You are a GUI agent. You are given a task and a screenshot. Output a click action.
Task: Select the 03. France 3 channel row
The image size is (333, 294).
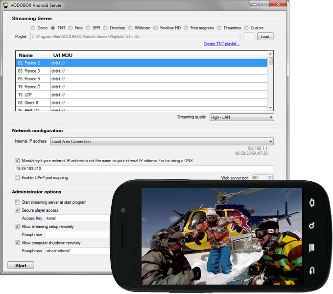point(141,71)
